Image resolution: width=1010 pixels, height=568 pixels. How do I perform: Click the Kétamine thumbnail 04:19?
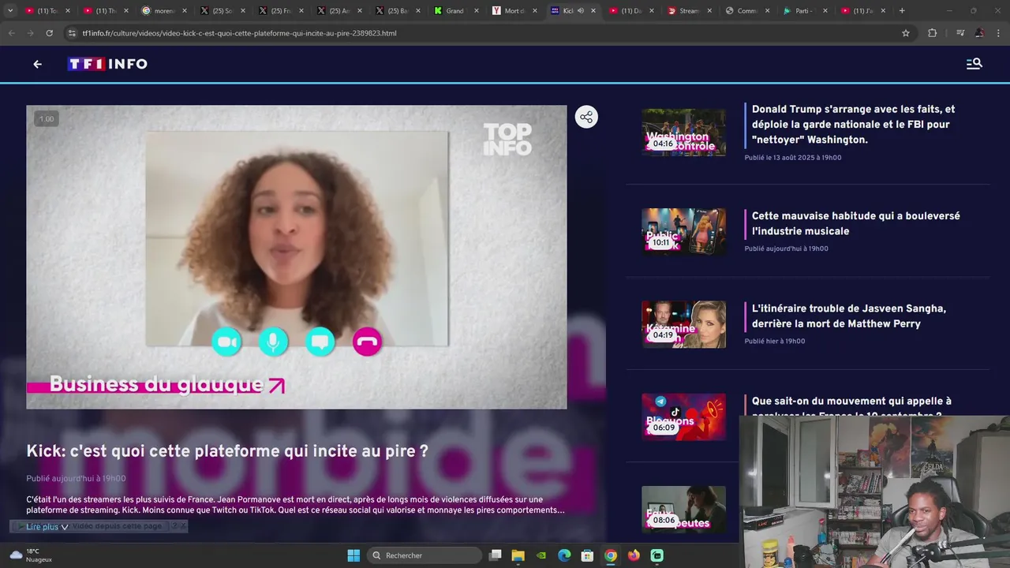coord(683,324)
